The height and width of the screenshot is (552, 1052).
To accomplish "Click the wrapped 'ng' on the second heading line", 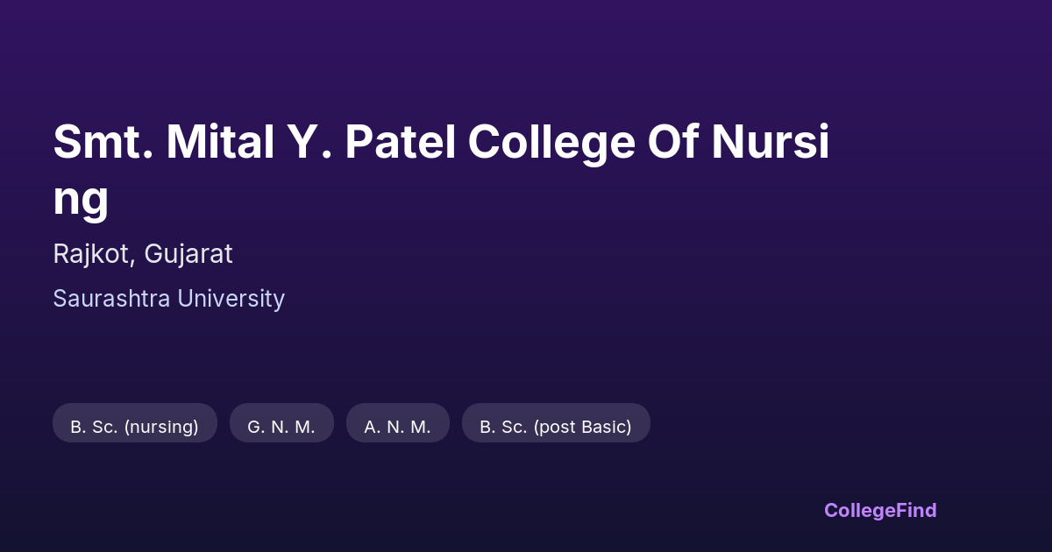I will pyautogui.click(x=81, y=200).
